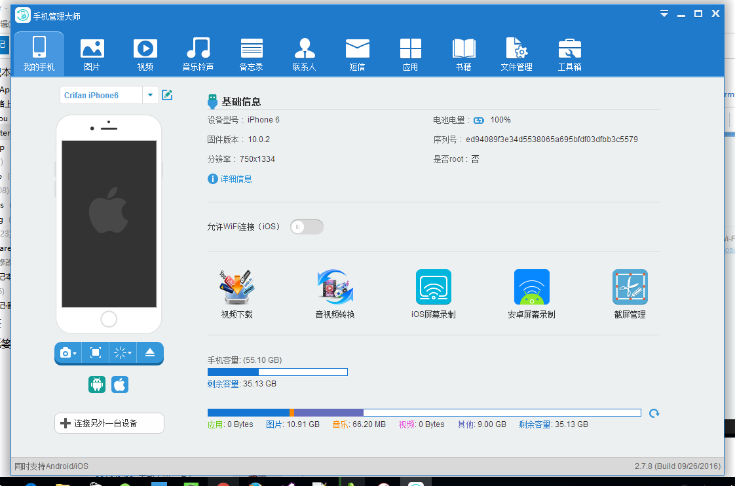Launch the 视频下载 tool
The height and width of the screenshot is (486, 735).
pyautogui.click(x=236, y=294)
